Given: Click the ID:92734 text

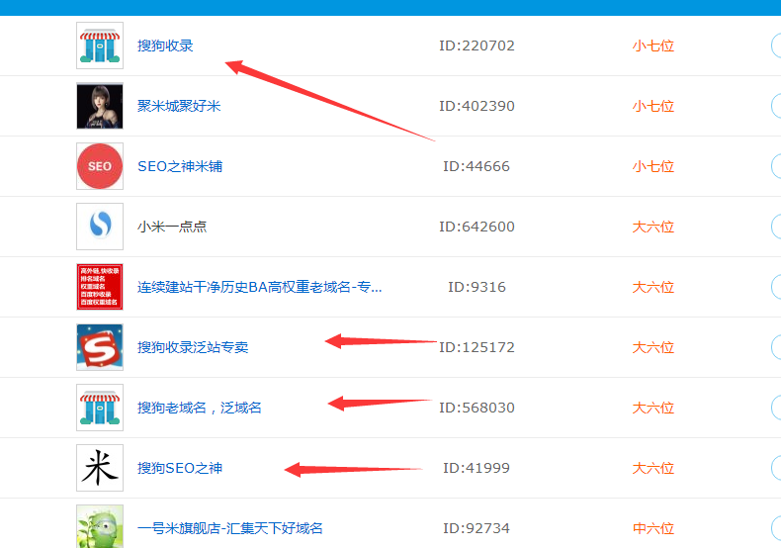Looking at the screenshot, I should [x=477, y=527].
